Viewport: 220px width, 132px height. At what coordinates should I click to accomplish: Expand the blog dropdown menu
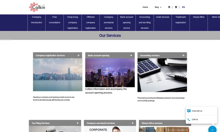click(158, 7)
